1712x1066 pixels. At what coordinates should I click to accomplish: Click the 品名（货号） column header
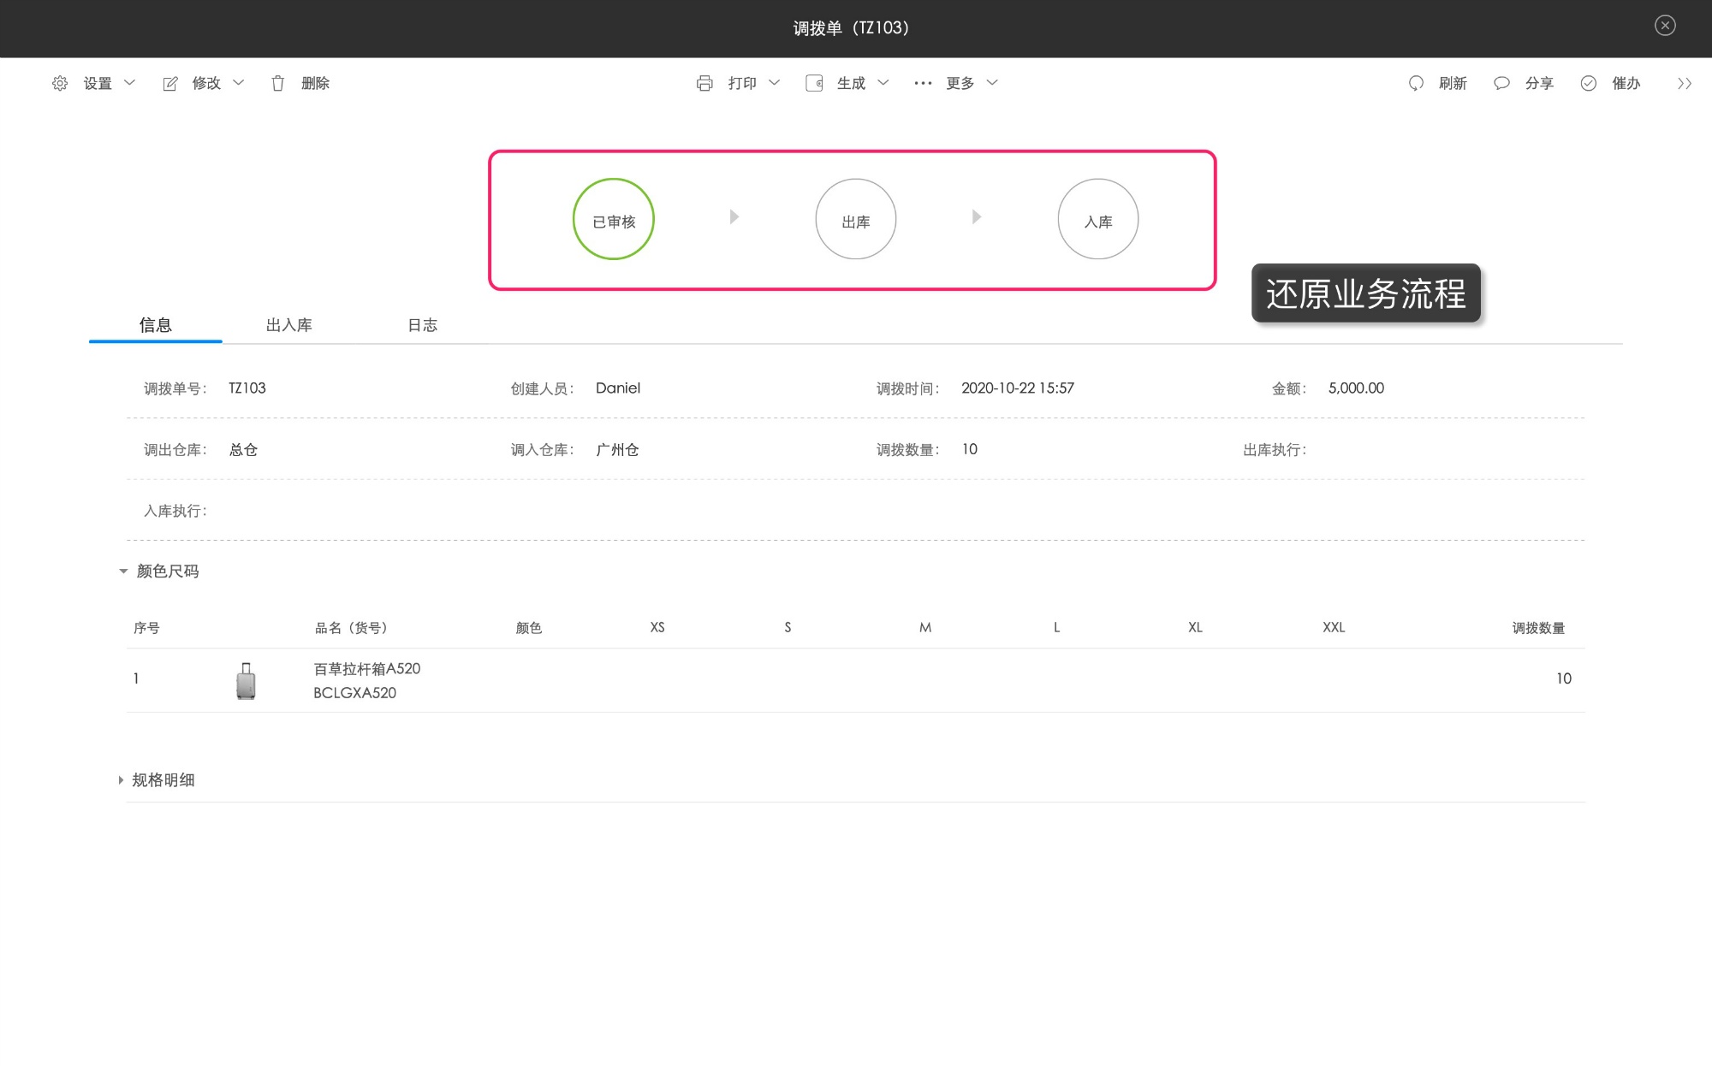pos(351,628)
